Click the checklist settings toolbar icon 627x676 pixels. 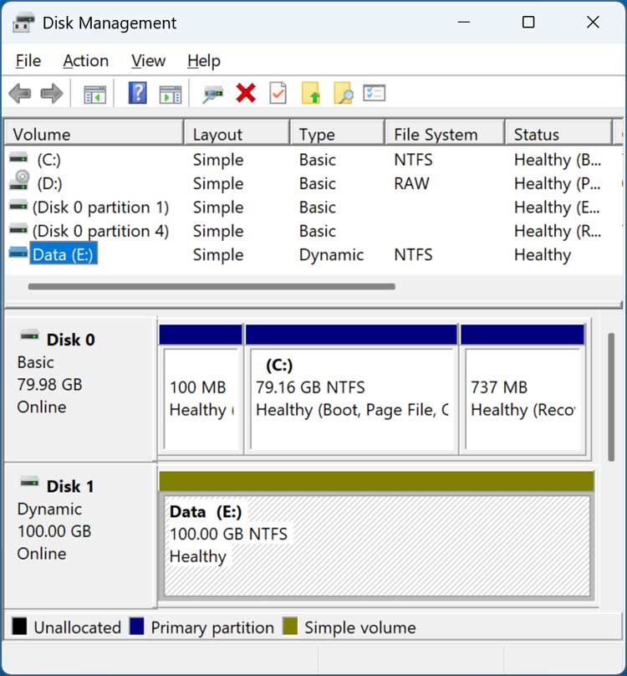[374, 93]
